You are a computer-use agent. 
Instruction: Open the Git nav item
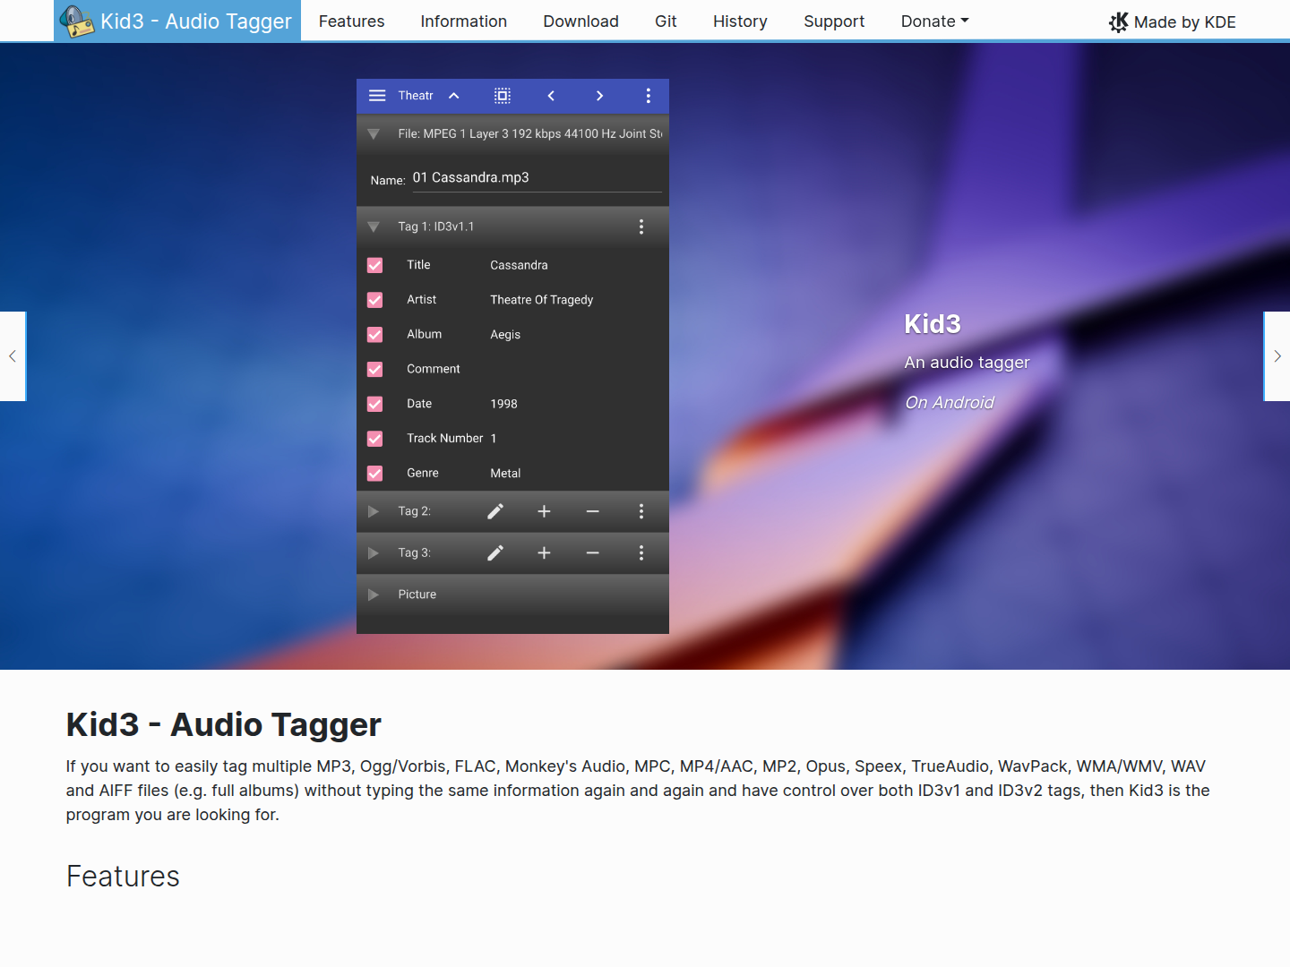click(x=666, y=21)
